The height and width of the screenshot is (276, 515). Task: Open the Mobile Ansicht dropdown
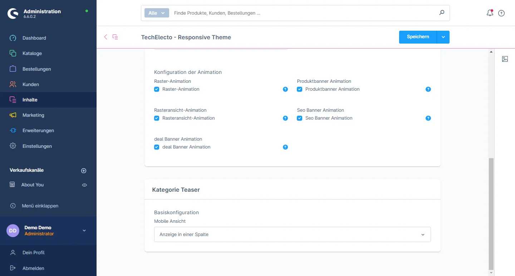coord(292,235)
